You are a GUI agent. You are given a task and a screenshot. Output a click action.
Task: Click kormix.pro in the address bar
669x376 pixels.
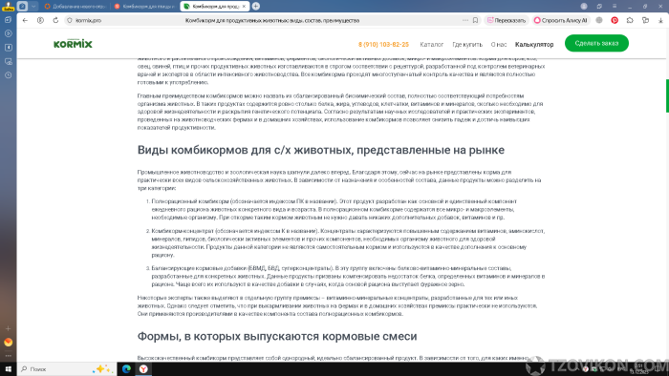point(88,20)
